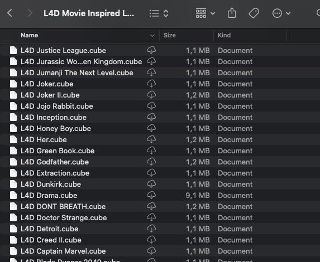Sort by the Size column header
The height and width of the screenshot is (262, 320).
click(x=169, y=35)
